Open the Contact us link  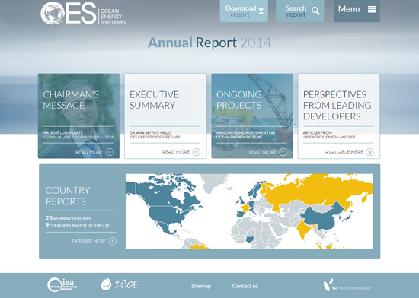pos(245,286)
